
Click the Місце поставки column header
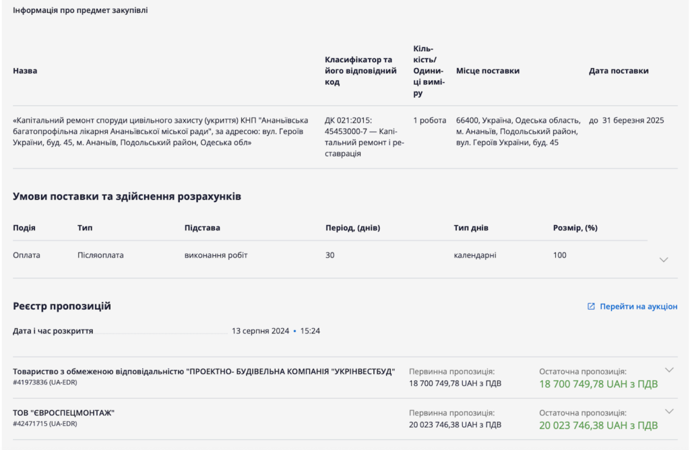coord(488,71)
